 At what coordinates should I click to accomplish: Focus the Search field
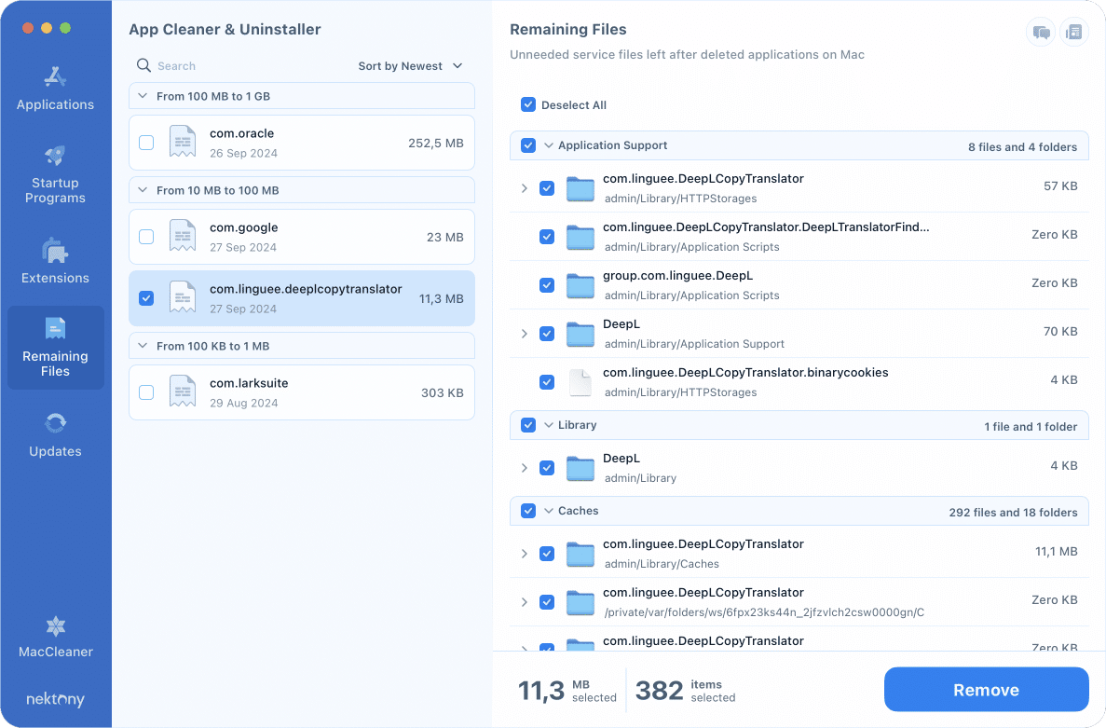239,65
